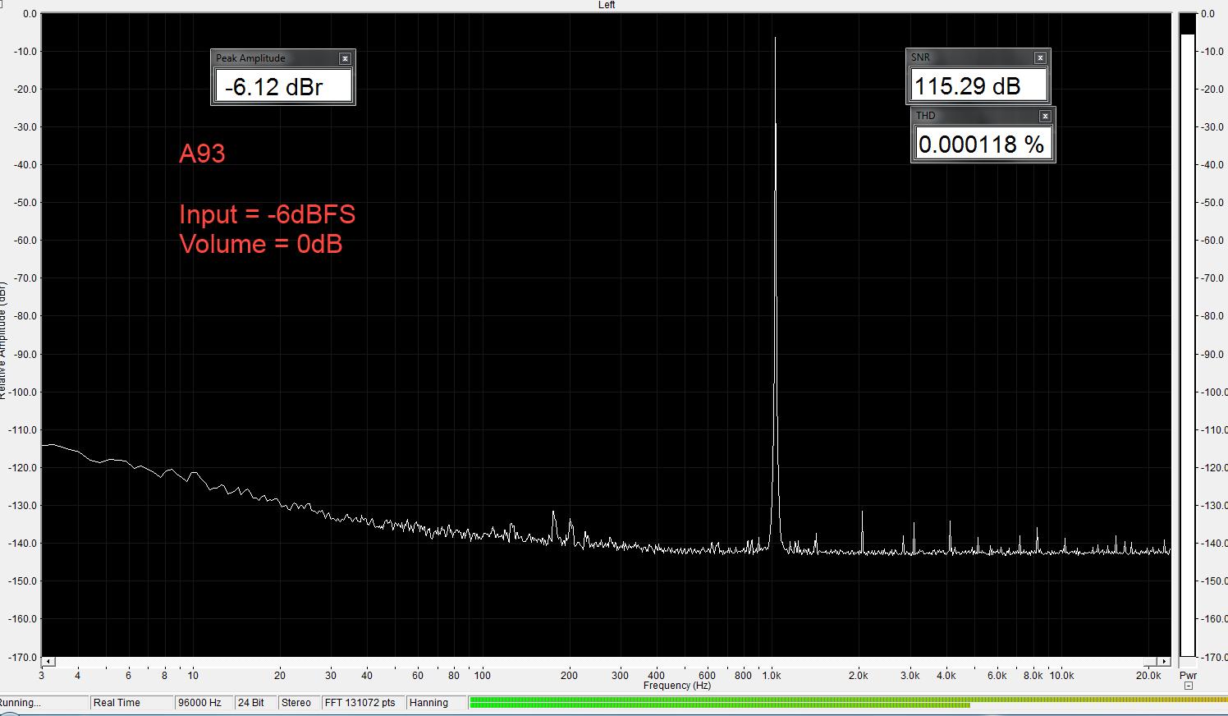1228x716 pixels.
Task: Click the '-100.0' left axis label
Action: coord(23,392)
